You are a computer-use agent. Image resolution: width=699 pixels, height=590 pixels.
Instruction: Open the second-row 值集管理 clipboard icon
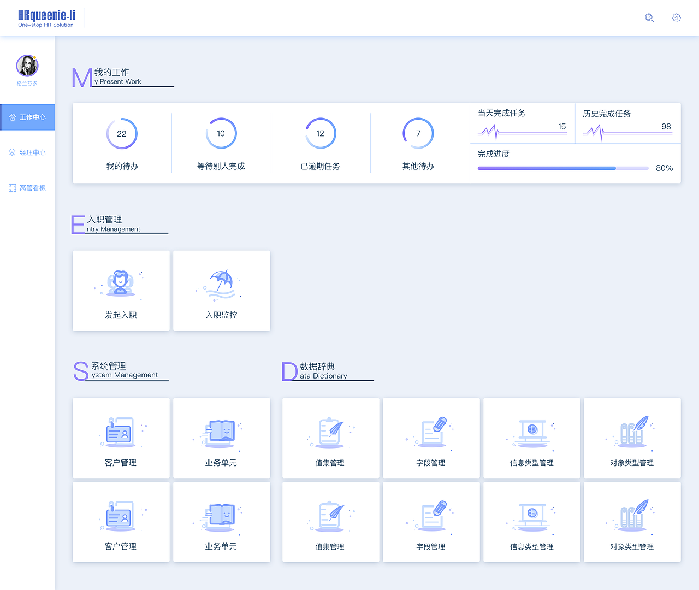(331, 516)
